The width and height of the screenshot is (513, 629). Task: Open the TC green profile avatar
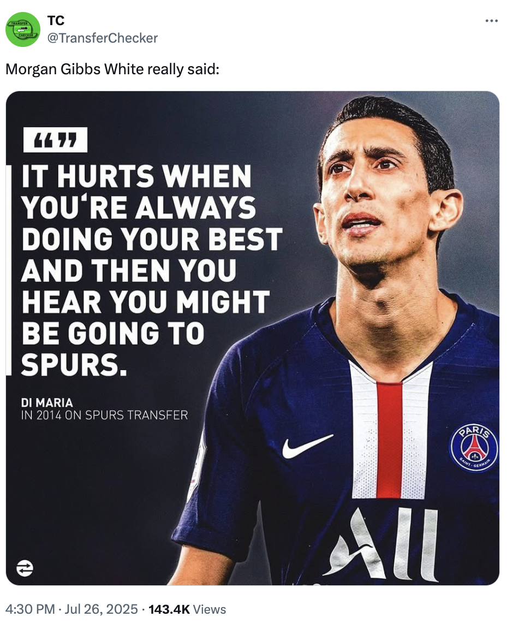pos(23,29)
